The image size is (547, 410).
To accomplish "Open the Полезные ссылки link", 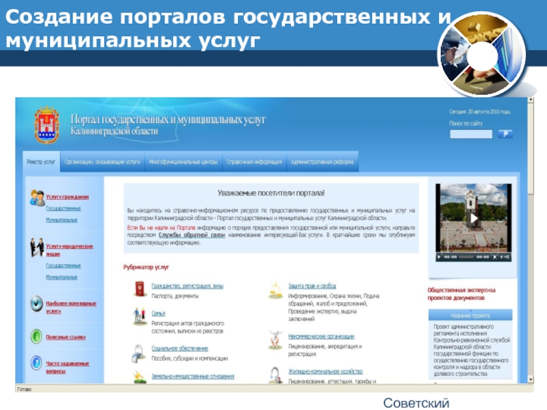I will pos(66,337).
